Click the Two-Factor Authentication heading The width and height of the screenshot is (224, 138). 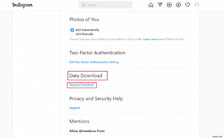[x=97, y=53]
